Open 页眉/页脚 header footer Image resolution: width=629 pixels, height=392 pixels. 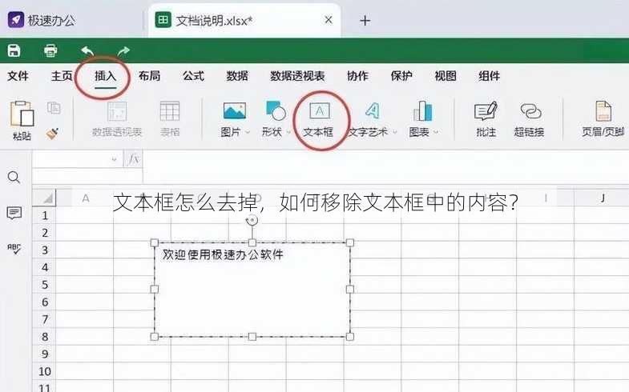(x=603, y=119)
